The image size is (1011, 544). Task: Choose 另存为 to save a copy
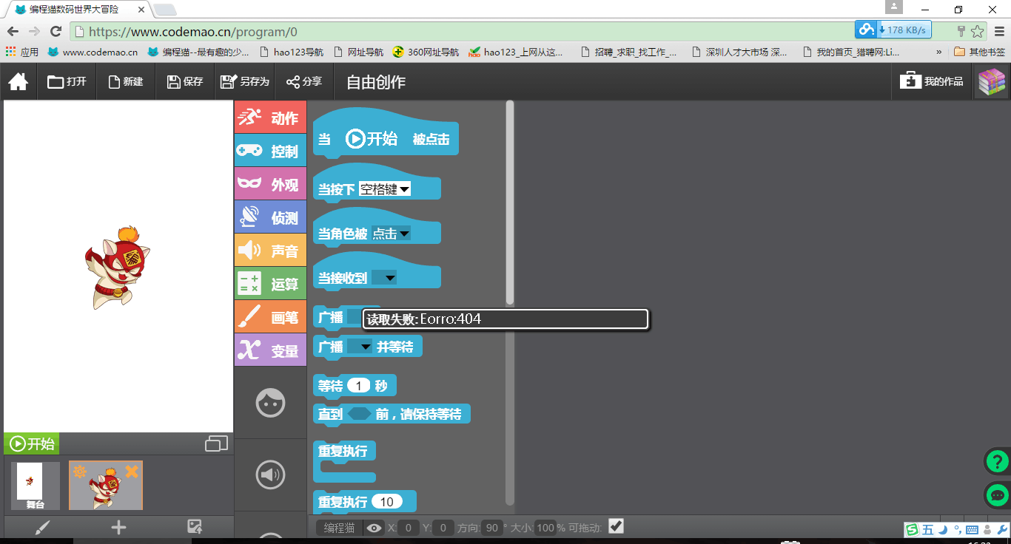pos(245,81)
